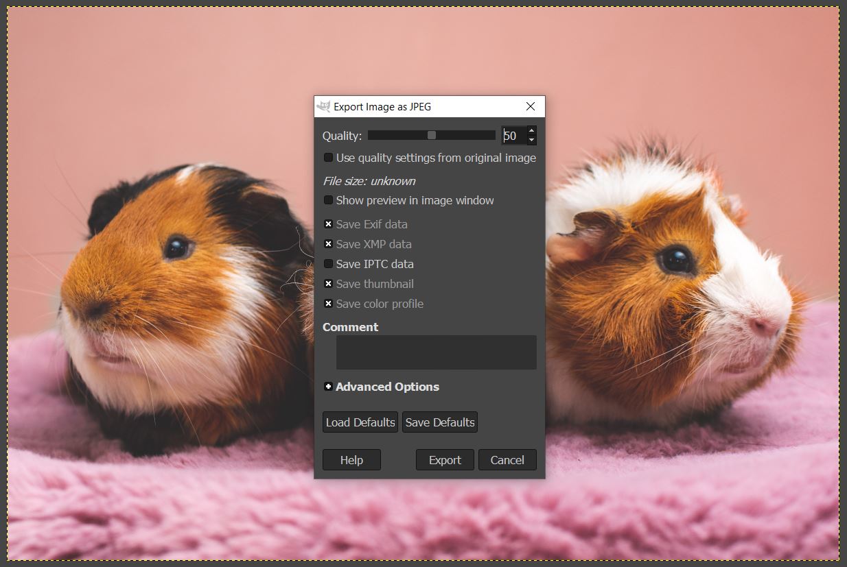
Task: Click the quality value stepper down arrow
Action: 531,140
